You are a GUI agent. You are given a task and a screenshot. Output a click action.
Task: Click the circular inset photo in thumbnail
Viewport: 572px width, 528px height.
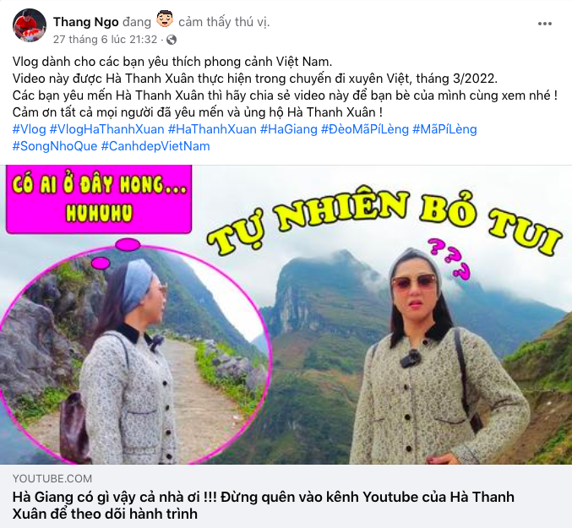[x=136, y=354]
